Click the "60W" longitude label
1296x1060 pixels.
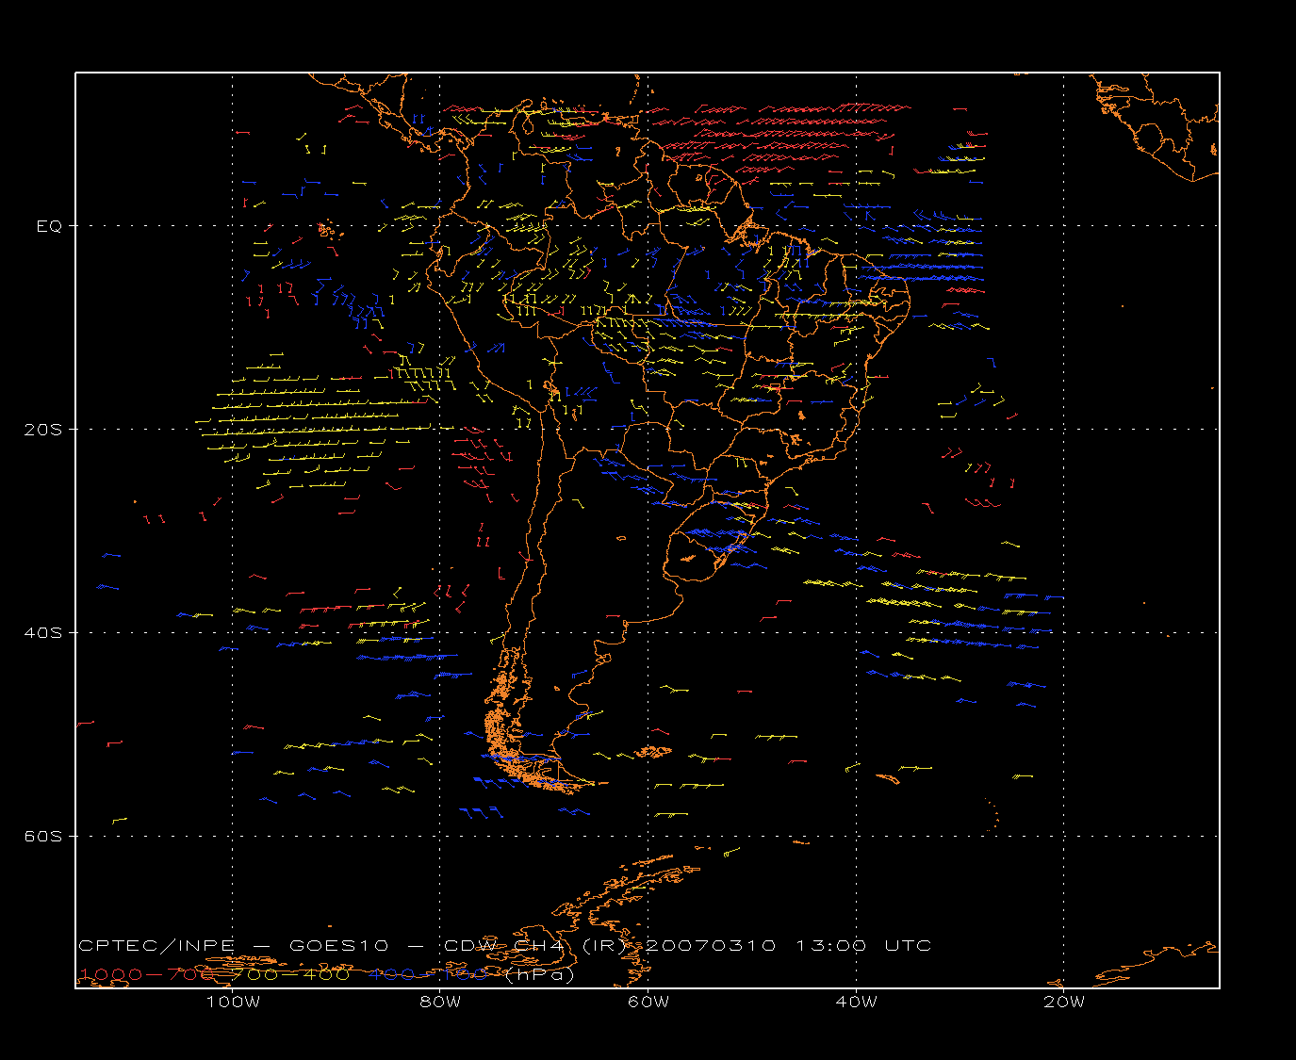pyautogui.click(x=648, y=1002)
